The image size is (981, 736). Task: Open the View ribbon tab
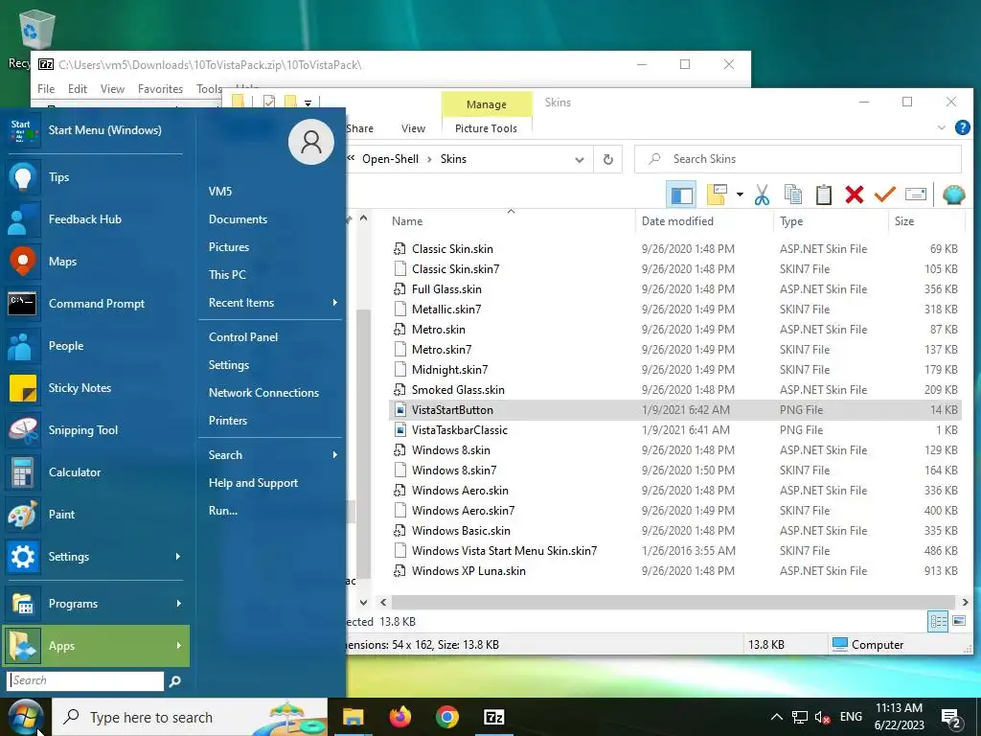pos(413,128)
